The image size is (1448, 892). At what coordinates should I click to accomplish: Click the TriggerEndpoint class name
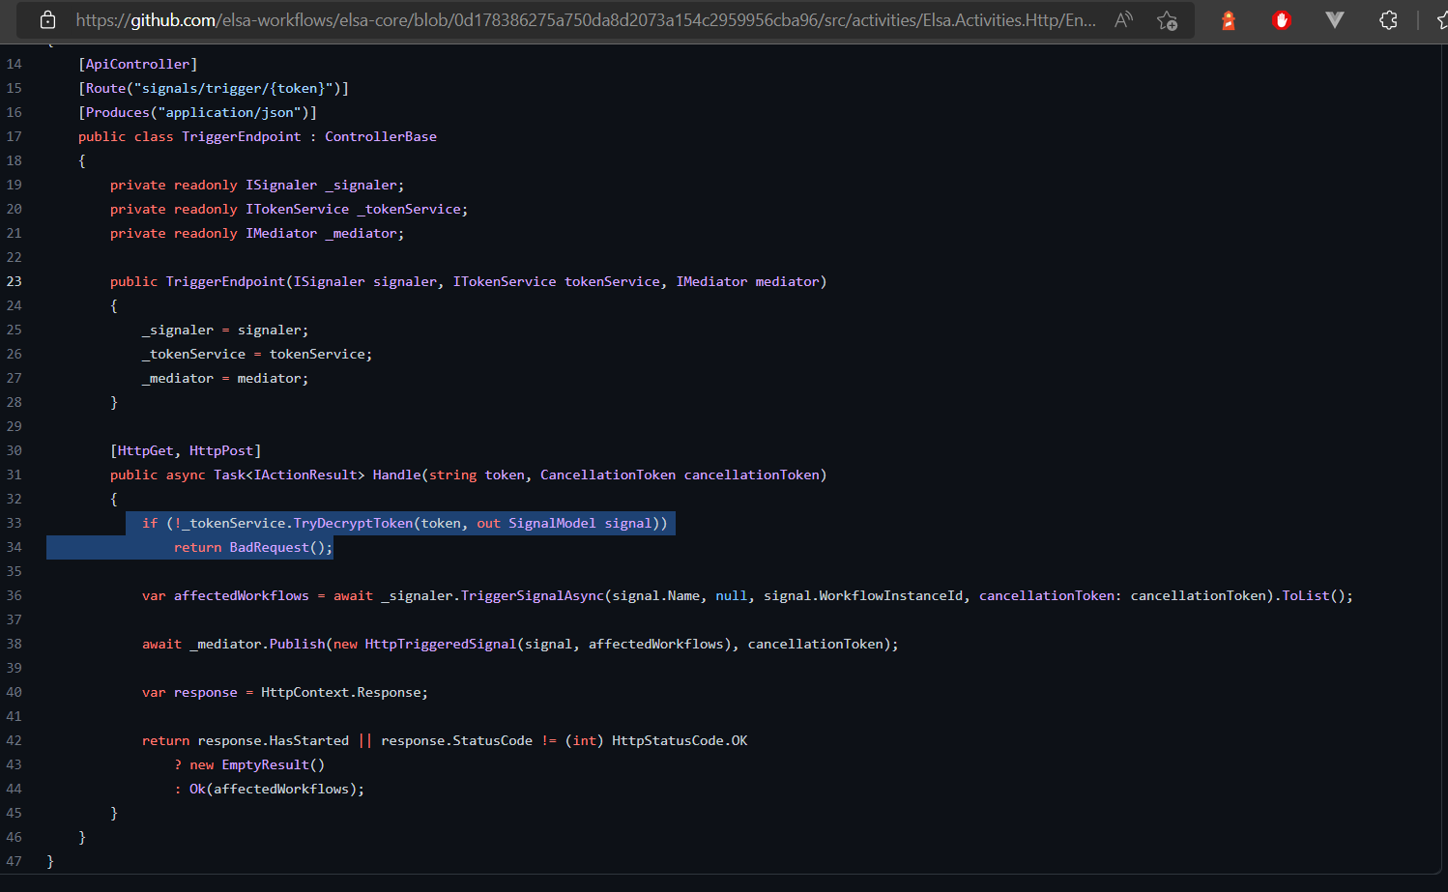tap(241, 136)
